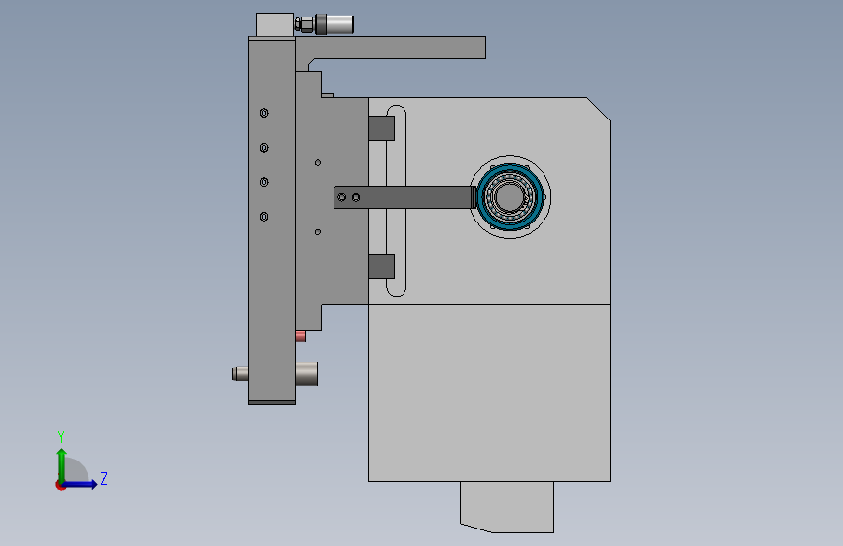
Task: Select the small red part beside the vertical plate
Action: 300,336
